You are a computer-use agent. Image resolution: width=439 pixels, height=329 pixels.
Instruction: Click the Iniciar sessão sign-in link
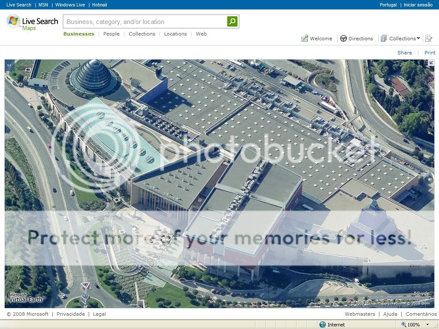point(418,5)
